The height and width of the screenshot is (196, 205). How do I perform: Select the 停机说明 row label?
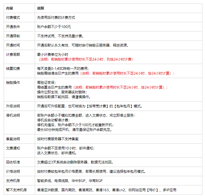click(x=13, y=115)
